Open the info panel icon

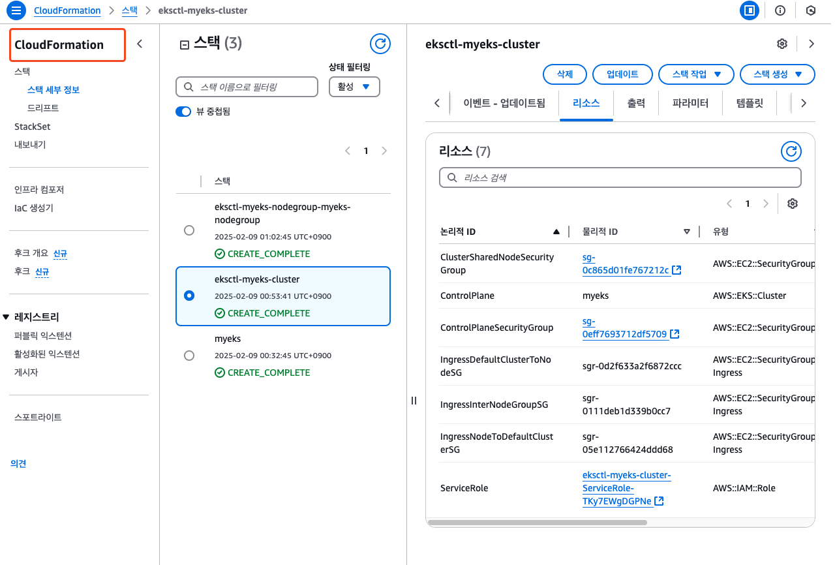coord(780,10)
